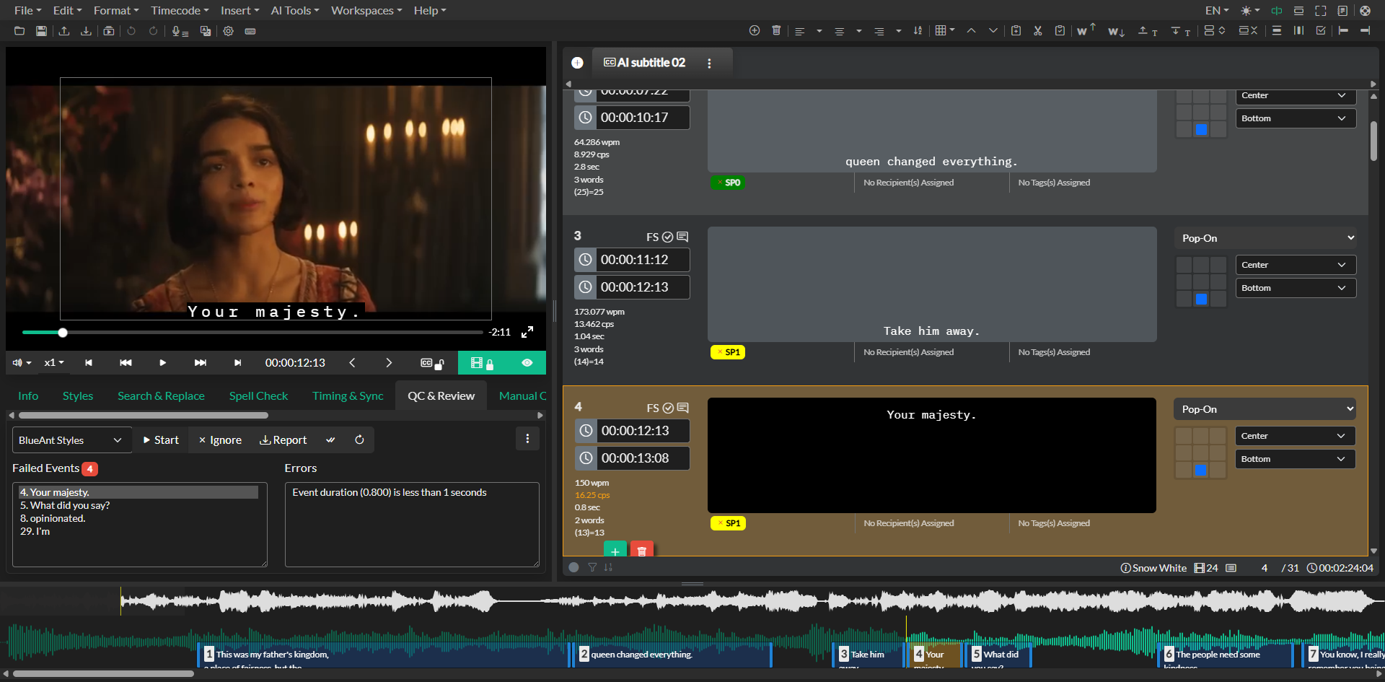Click the import download-arrow icon
The image size is (1385, 682).
tap(86, 31)
